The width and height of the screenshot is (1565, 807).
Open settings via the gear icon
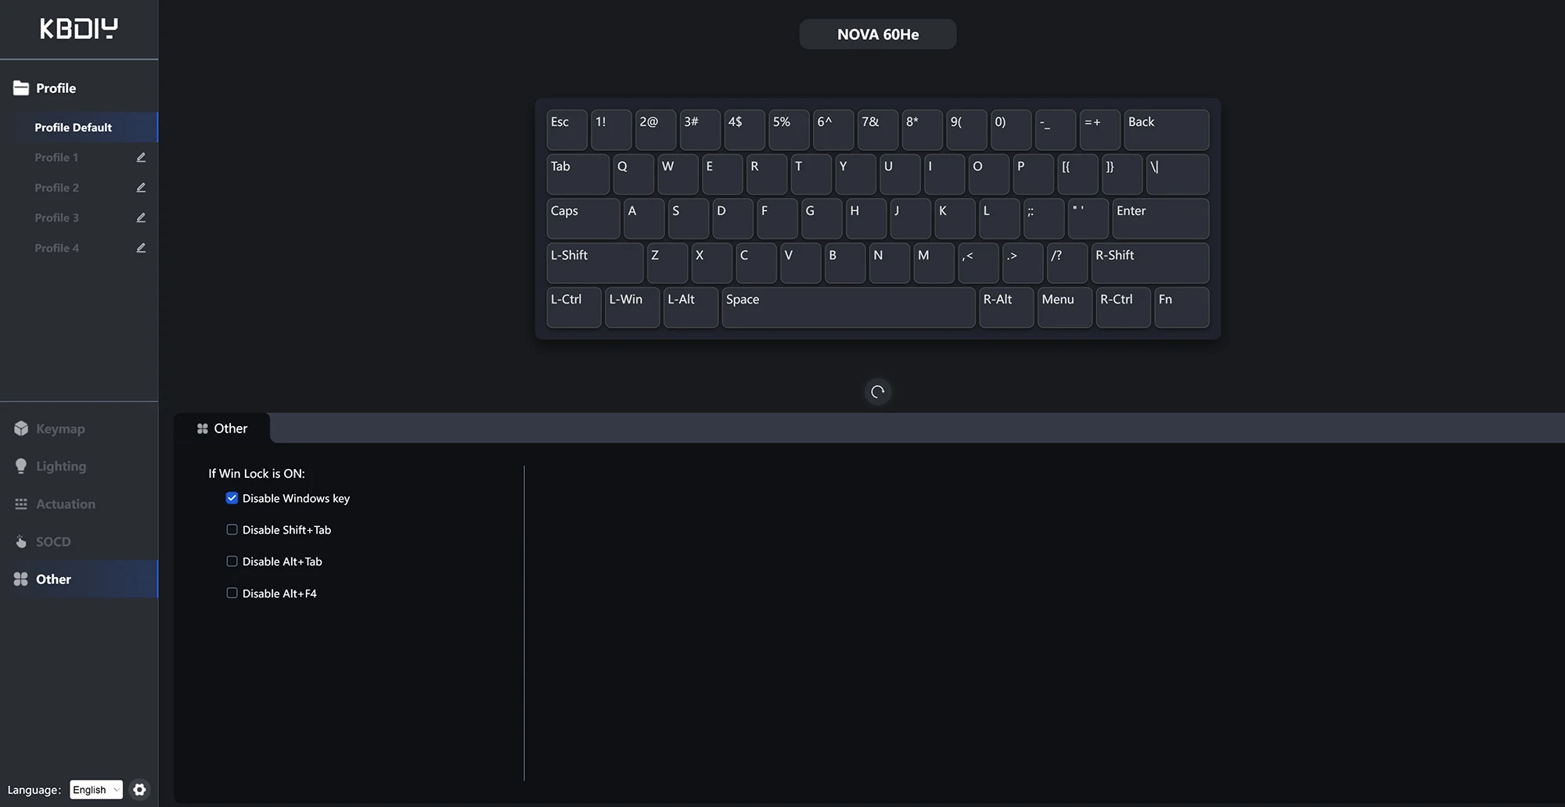pos(139,790)
